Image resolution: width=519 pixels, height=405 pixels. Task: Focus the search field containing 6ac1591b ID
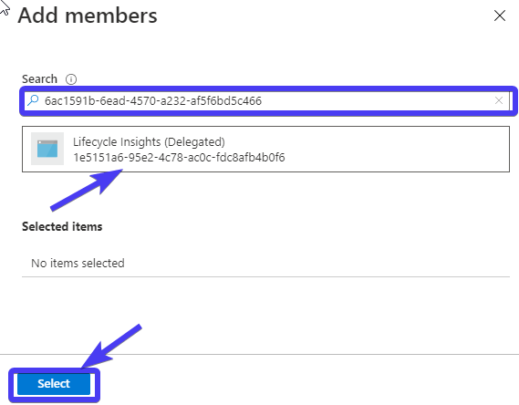click(x=267, y=100)
